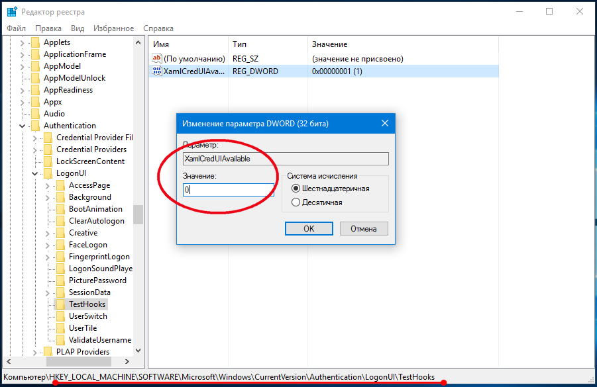
Task: Click the LogonUI folder icon
Action: pyautogui.click(x=48, y=173)
